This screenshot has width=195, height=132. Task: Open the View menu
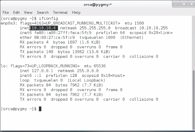tap(28, 13)
